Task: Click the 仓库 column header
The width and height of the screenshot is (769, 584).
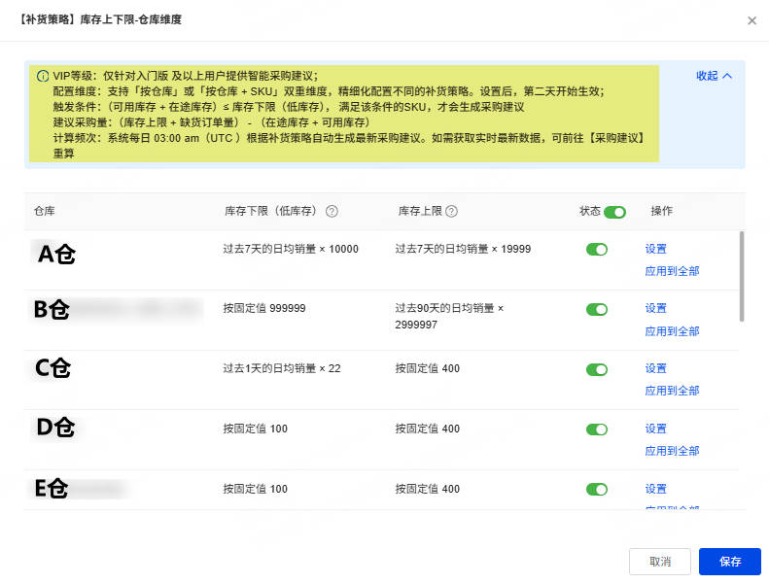Action: 45,211
